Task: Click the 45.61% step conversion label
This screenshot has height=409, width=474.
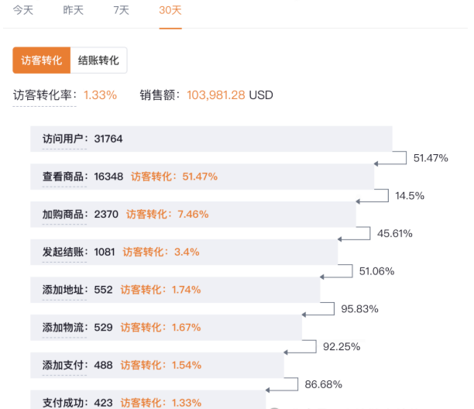Action: (394, 233)
